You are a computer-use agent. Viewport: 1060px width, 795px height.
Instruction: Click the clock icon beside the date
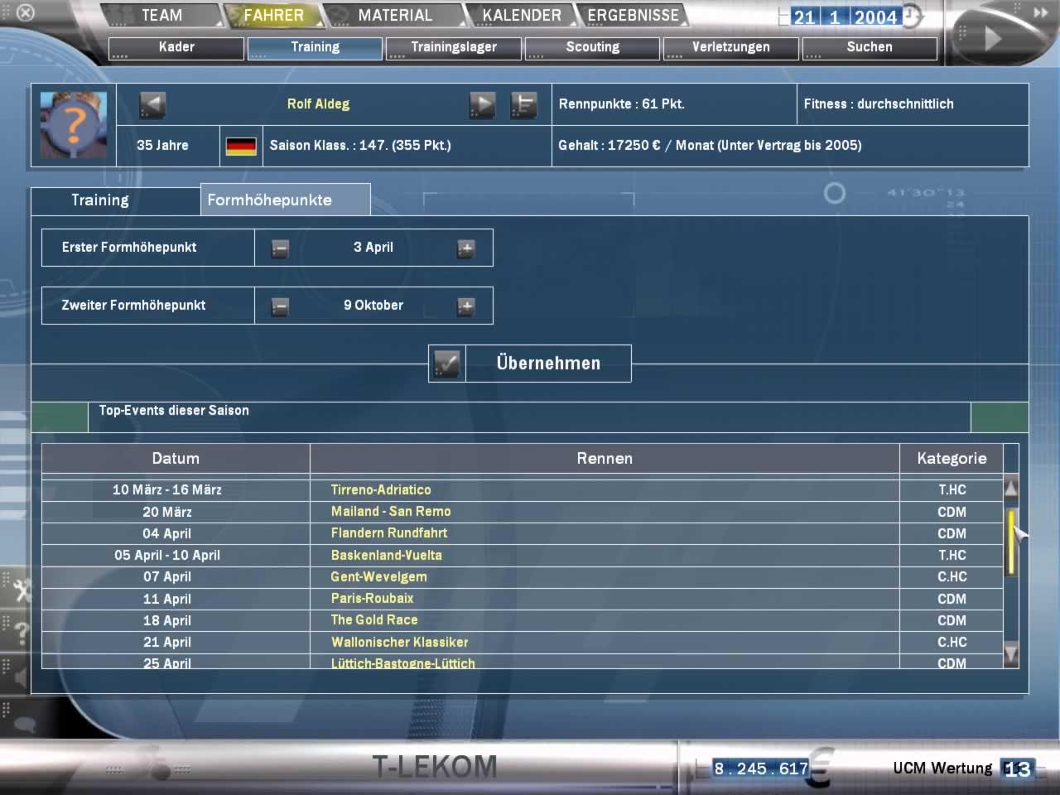click(x=912, y=16)
